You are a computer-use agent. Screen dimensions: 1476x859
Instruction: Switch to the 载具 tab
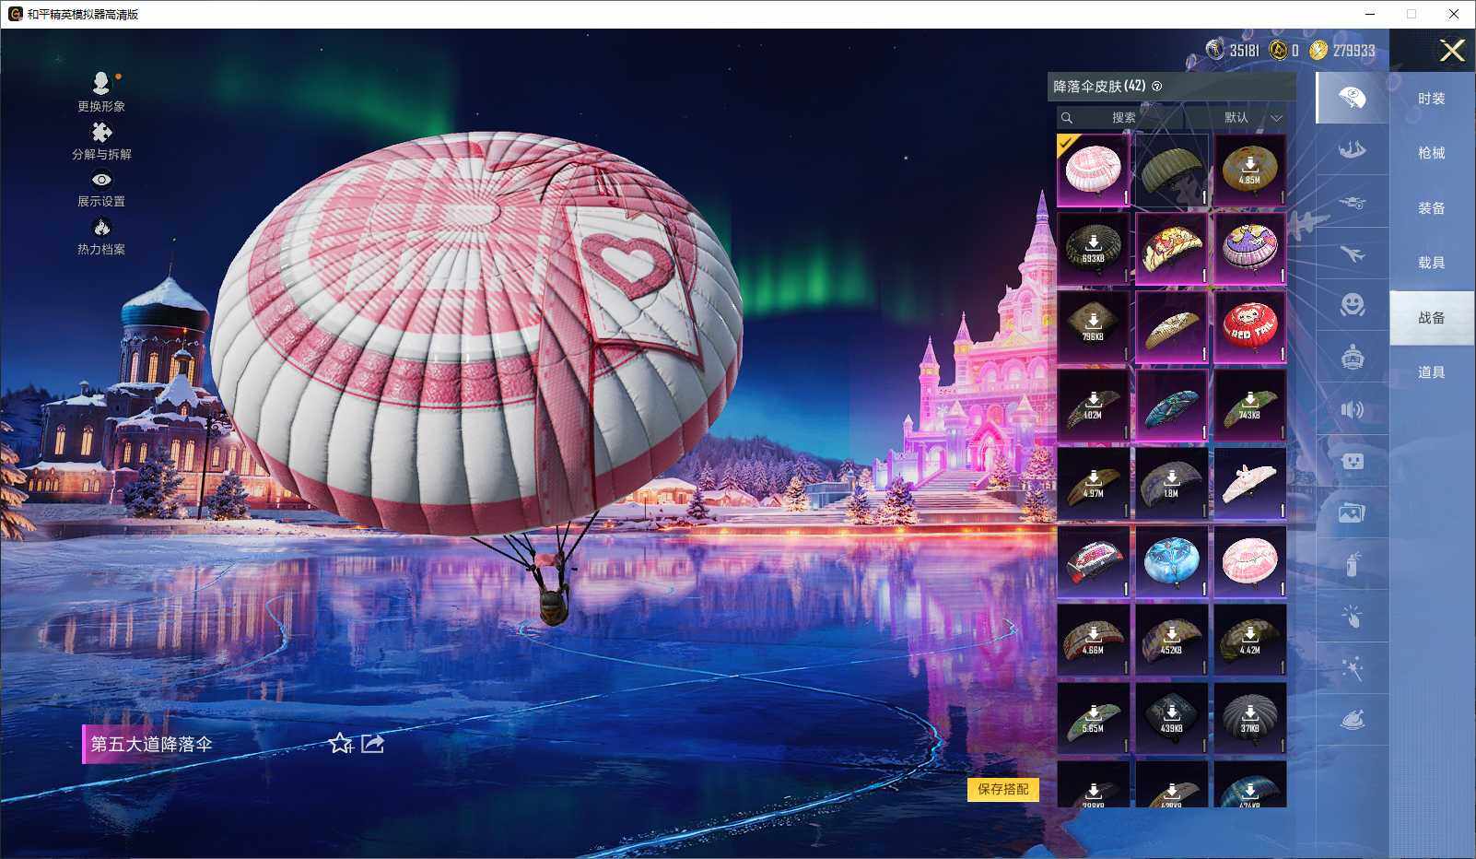click(x=1431, y=263)
